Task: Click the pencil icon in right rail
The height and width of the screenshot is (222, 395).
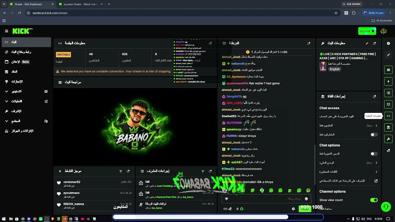Action: pyautogui.click(x=388, y=55)
